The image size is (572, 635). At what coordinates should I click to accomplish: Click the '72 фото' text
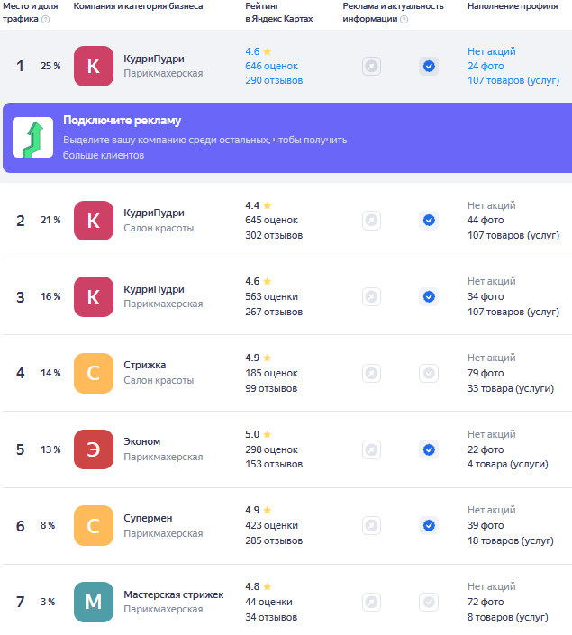point(486,603)
